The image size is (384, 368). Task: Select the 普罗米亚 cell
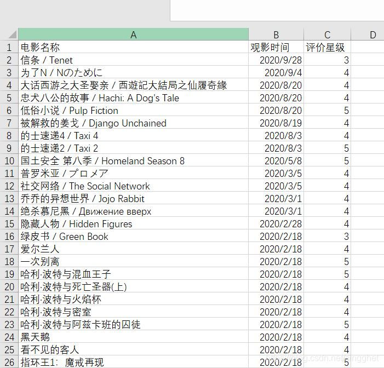134,174
